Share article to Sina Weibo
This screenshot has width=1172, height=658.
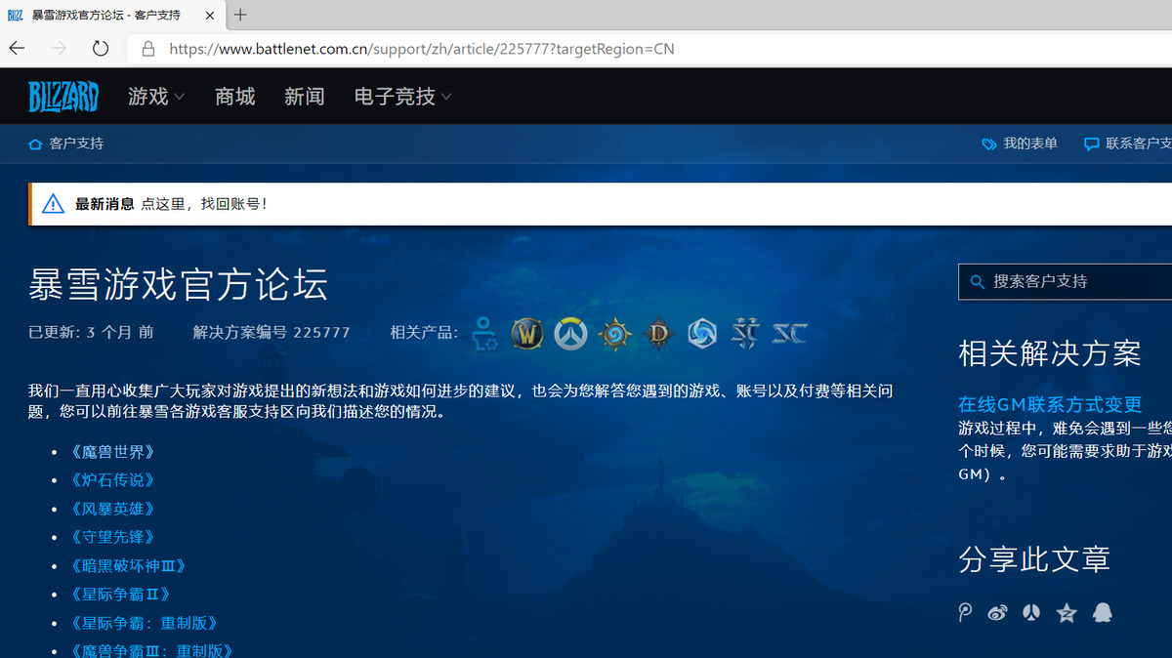click(x=997, y=613)
